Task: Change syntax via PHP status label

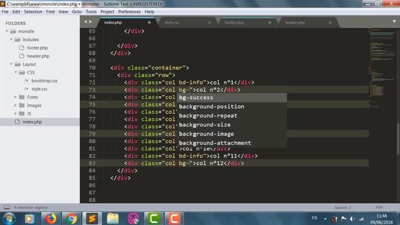Action: pyautogui.click(x=379, y=207)
